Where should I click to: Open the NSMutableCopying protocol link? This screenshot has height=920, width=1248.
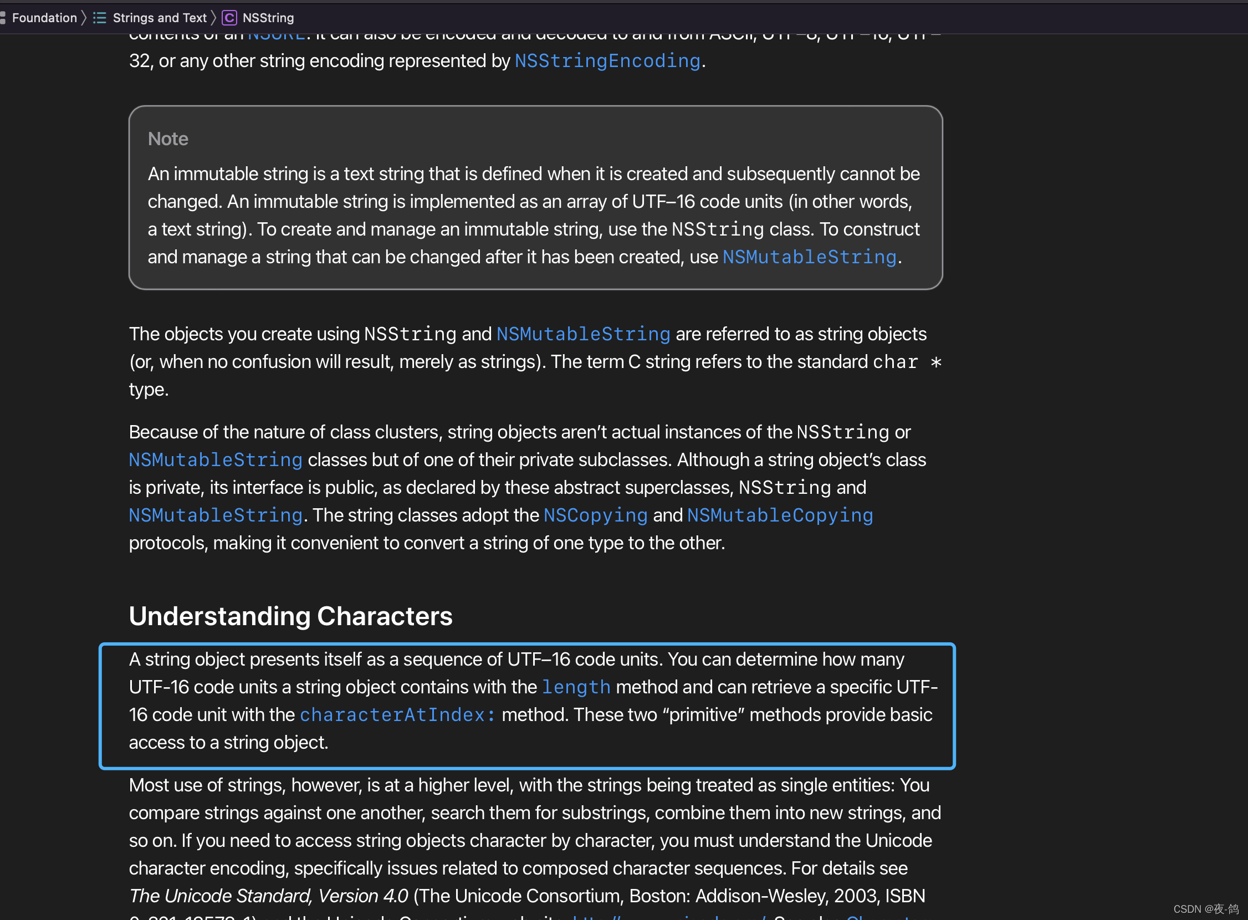(x=780, y=515)
